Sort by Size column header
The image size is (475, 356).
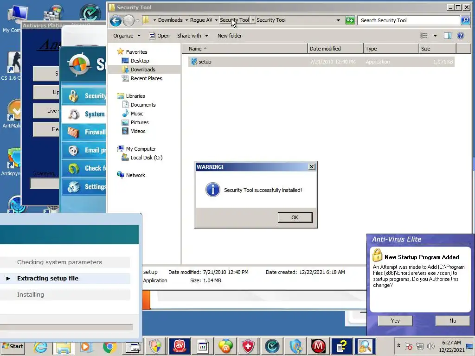437,49
